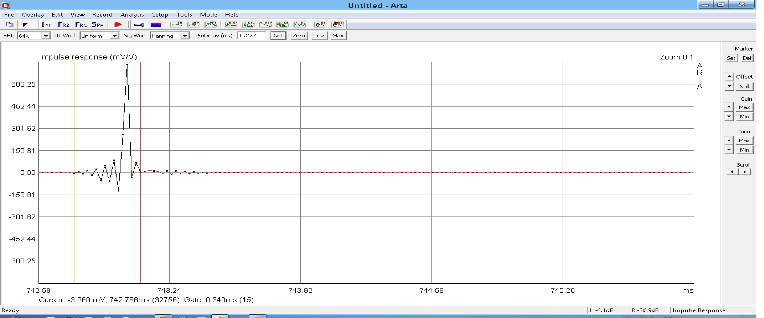Click the Imp impulse response mode icon
The image size is (764, 318).
47,25
